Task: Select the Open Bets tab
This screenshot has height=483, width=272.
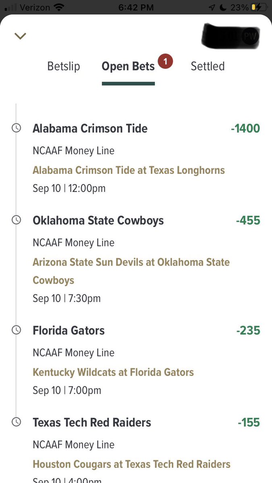Action: 128,66
